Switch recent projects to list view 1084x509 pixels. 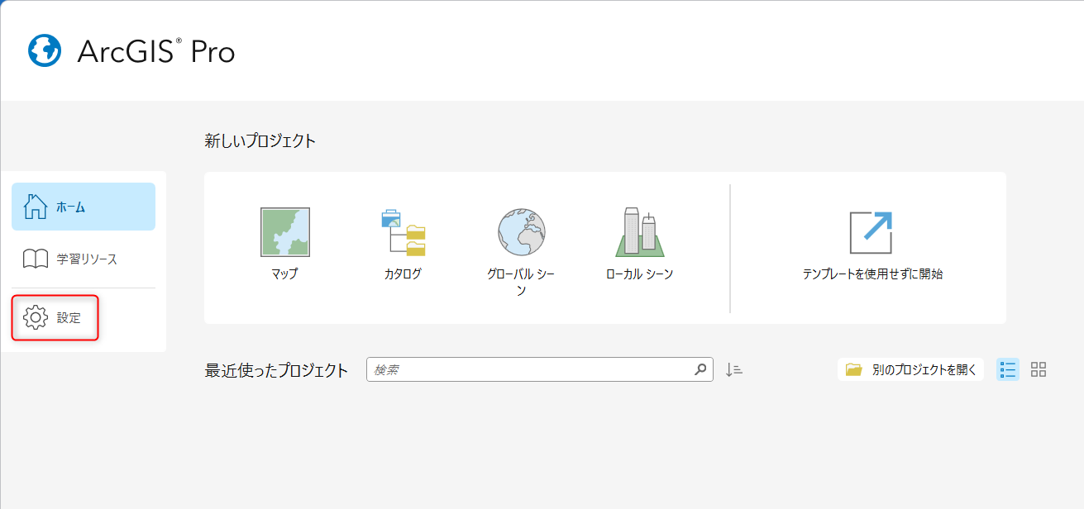point(1008,370)
